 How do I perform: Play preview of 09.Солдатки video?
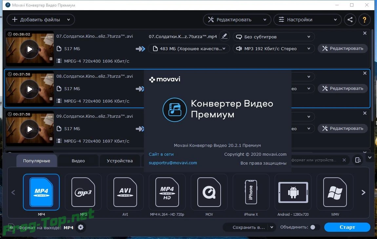click(x=29, y=129)
